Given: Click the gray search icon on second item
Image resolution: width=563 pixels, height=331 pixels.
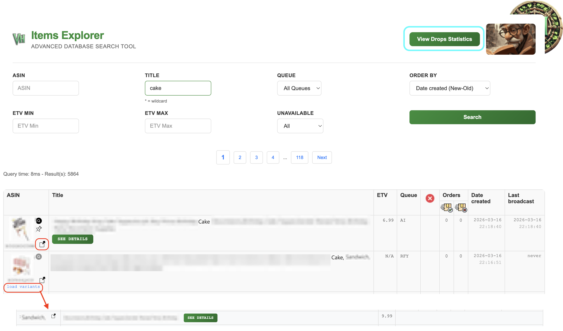Looking at the screenshot, I should pyautogui.click(x=39, y=257).
